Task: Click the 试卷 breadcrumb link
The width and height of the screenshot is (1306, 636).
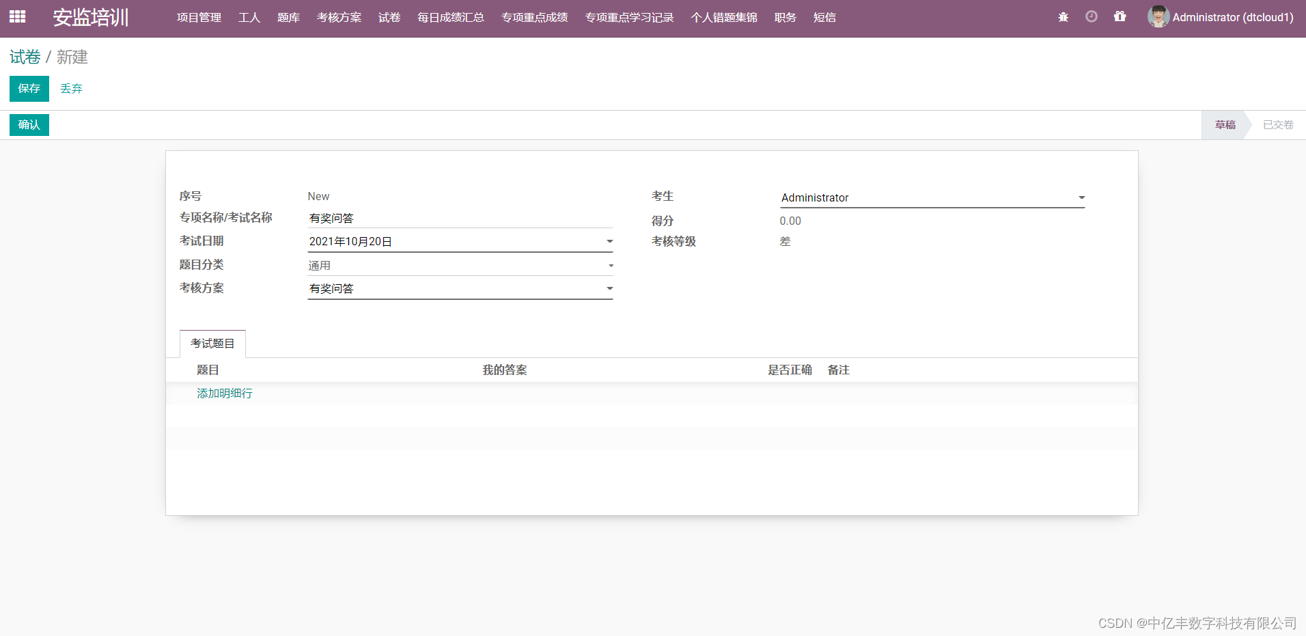Action: pos(25,57)
